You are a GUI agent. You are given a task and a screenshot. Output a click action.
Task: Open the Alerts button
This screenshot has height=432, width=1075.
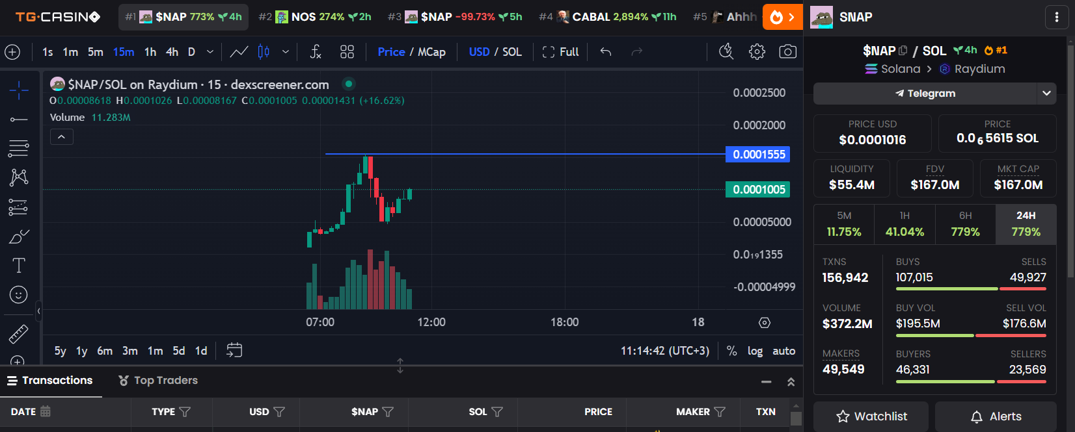click(996, 416)
